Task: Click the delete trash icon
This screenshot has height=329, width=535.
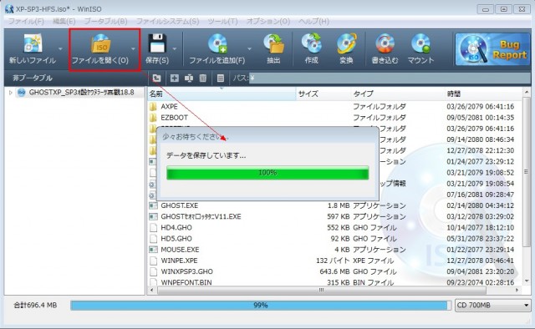Action: pyautogui.click(x=203, y=78)
